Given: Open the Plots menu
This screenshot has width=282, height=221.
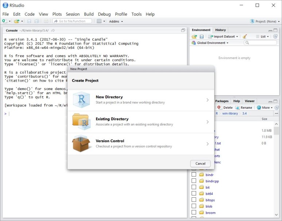Looking at the screenshot, I should click(57, 14).
